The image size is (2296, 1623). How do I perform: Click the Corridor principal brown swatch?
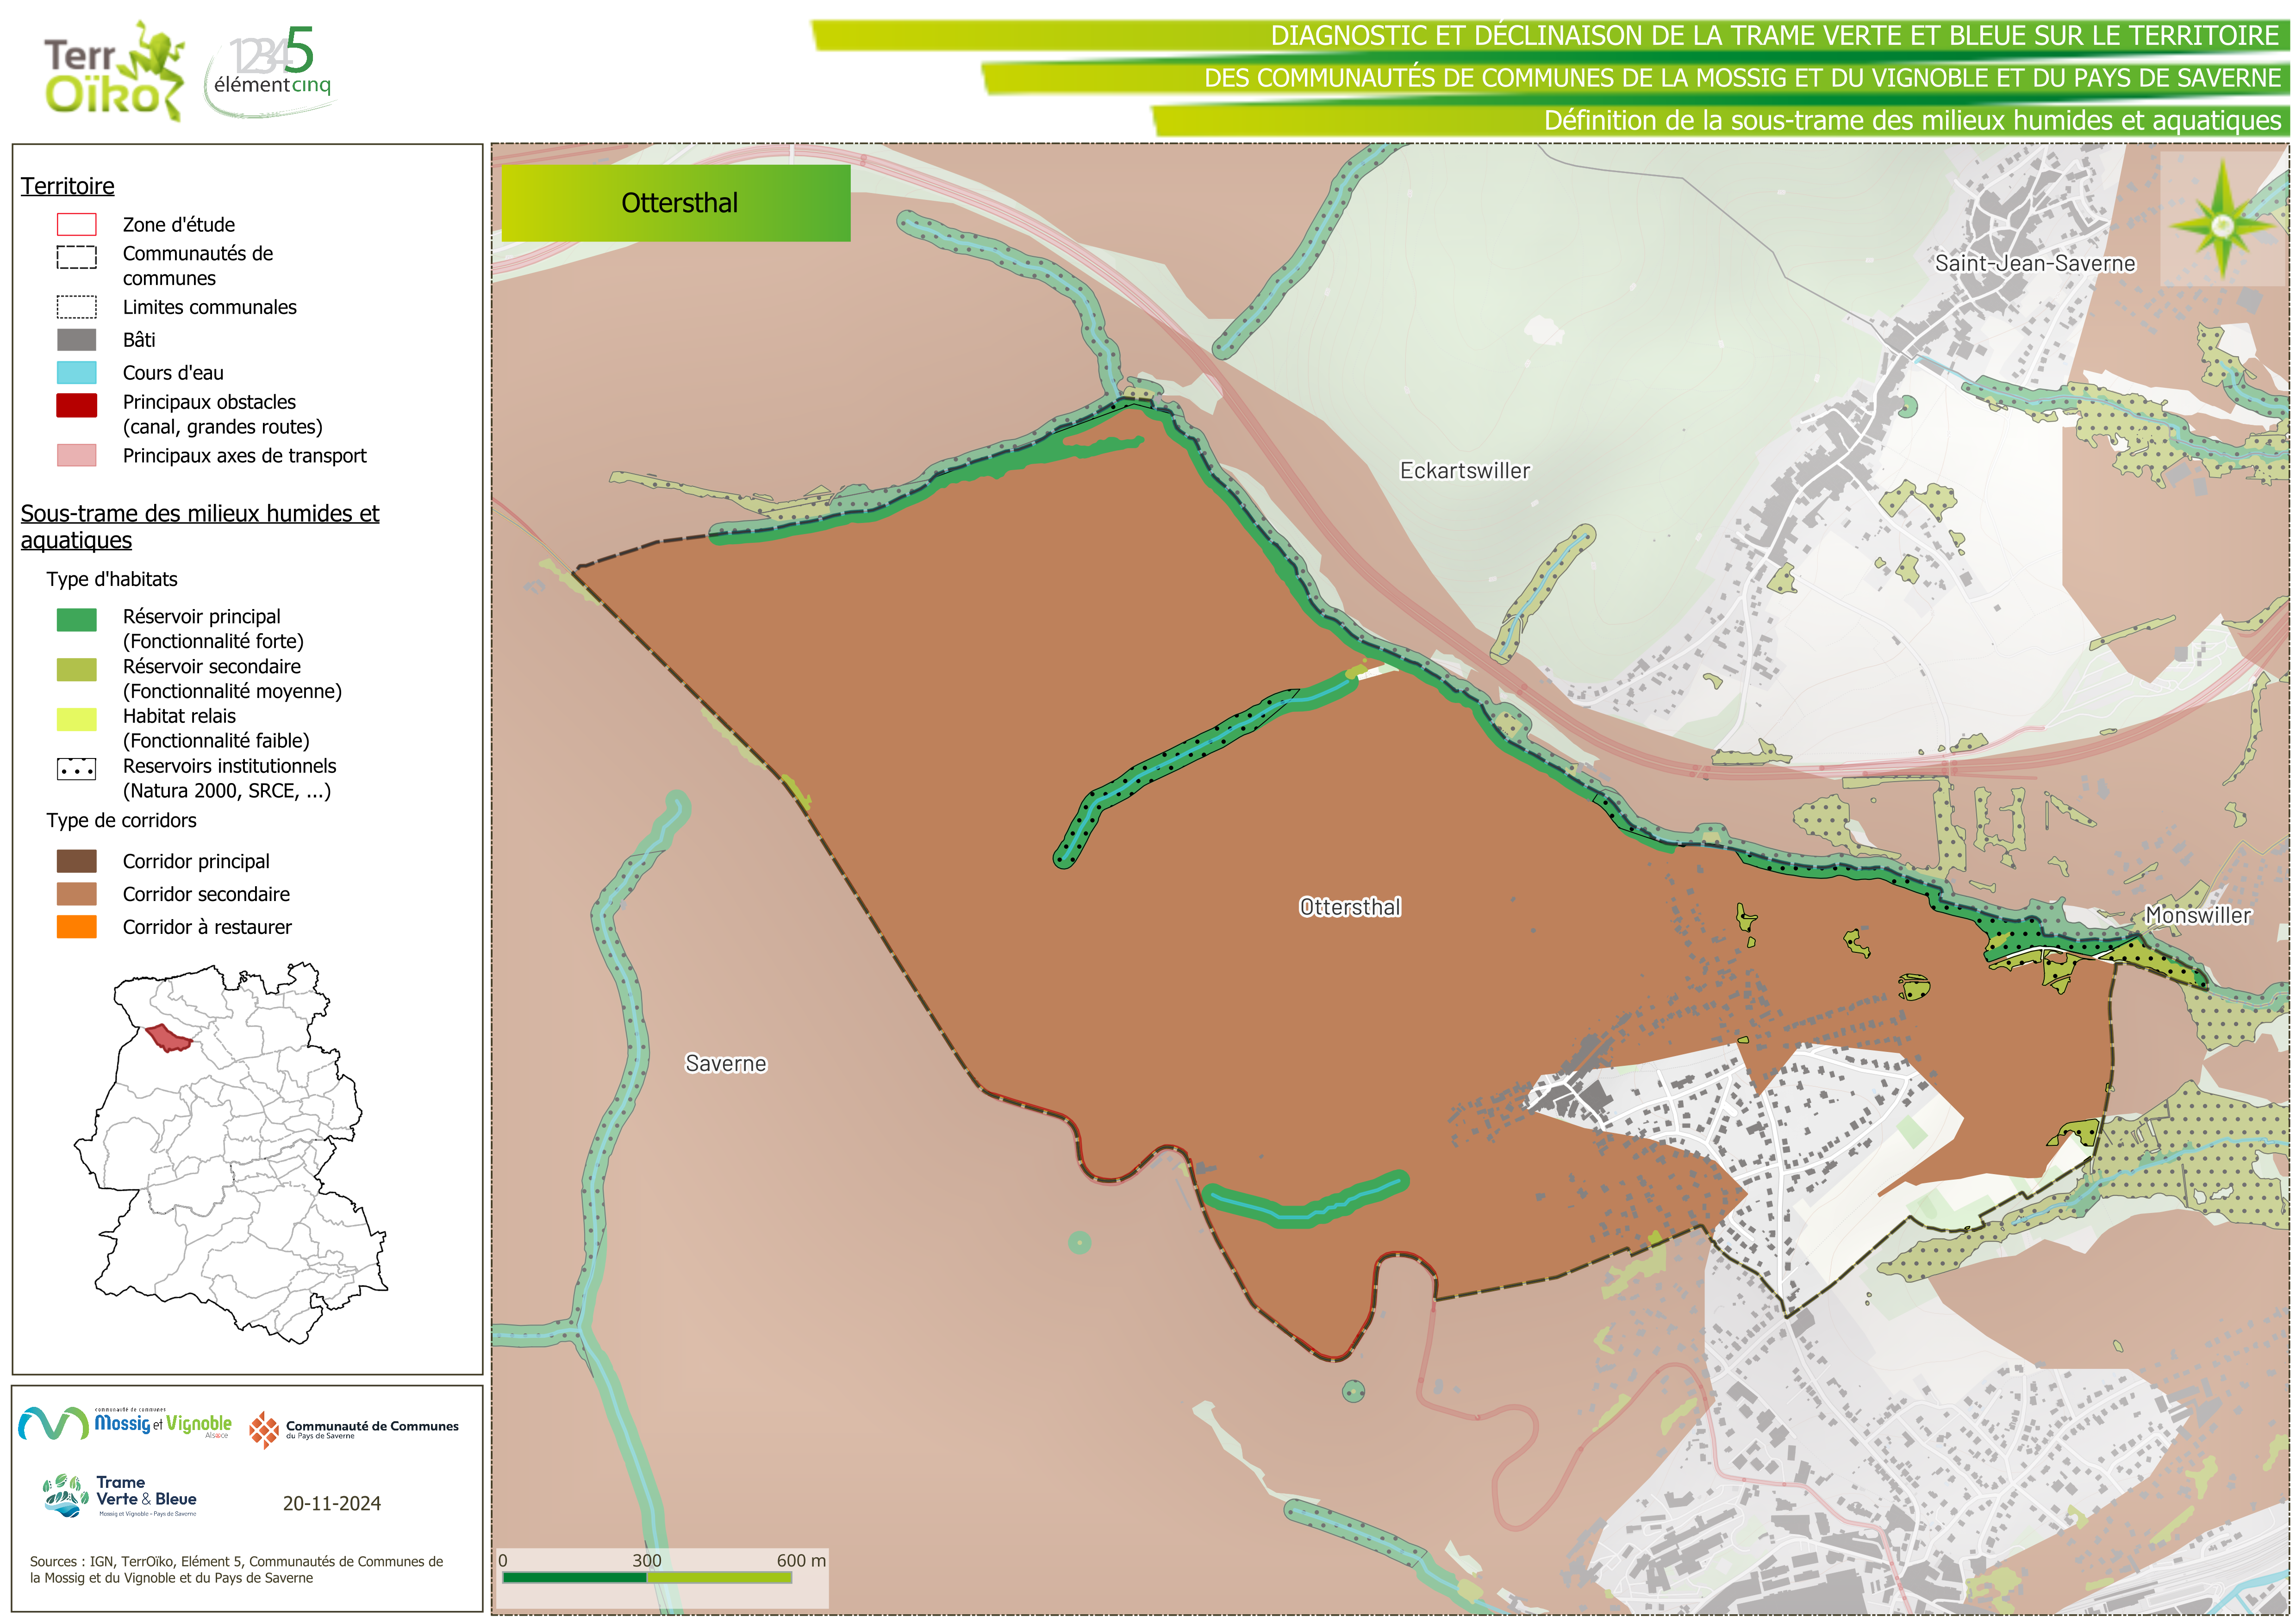coord(77,861)
